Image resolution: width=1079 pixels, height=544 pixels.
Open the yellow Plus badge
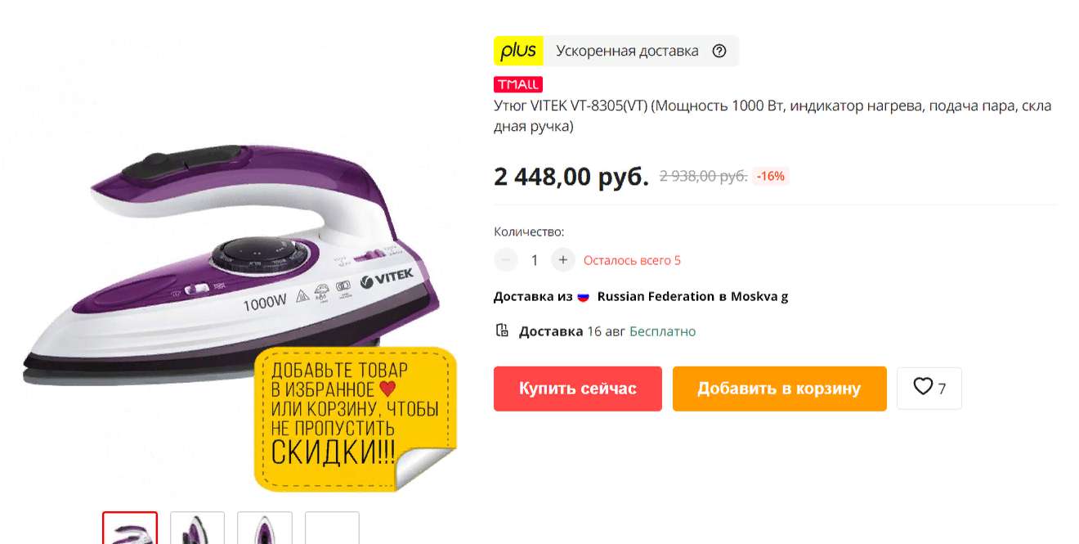pyautogui.click(x=518, y=51)
